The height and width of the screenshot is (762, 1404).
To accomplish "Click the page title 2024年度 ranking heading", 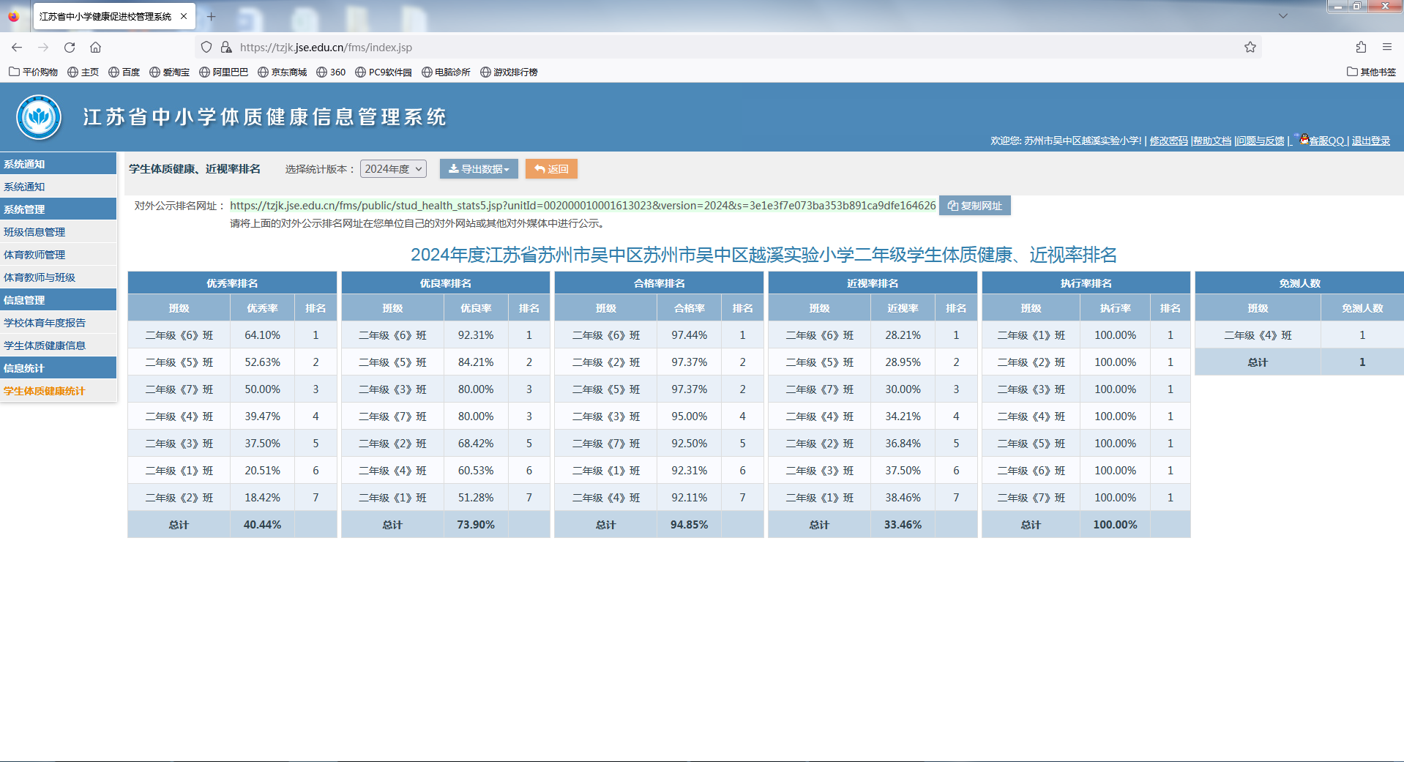I will point(763,255).
